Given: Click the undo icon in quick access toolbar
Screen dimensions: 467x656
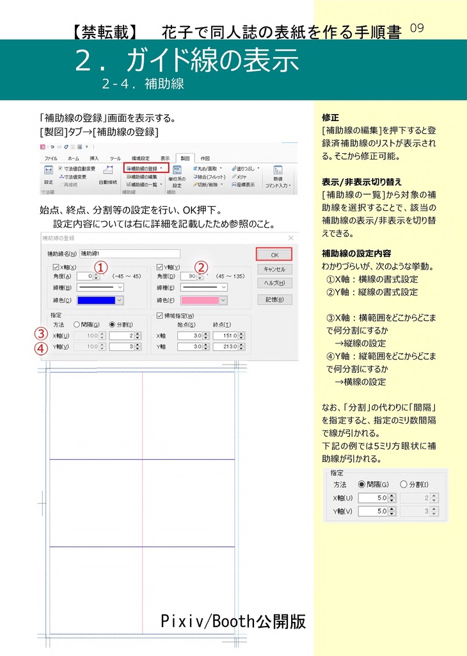Looking at the screenshot, I should click(x=52, y=147).
